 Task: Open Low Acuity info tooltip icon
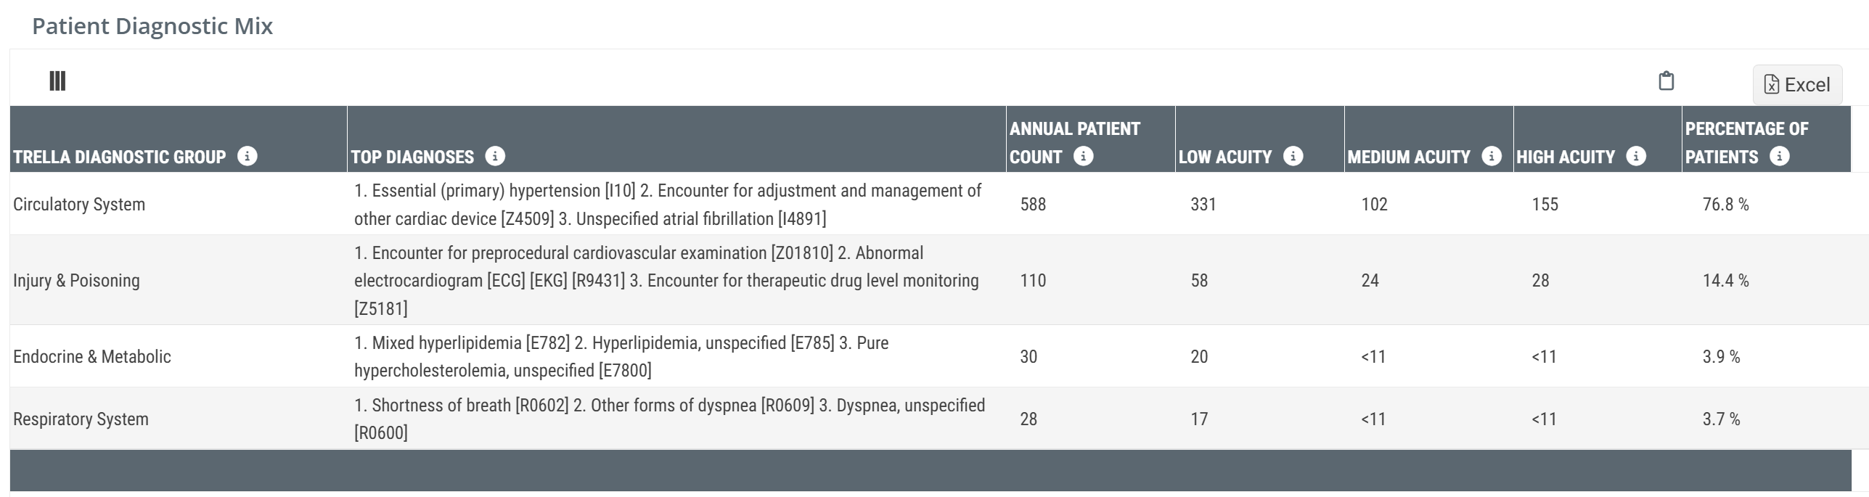(1293, 156)
